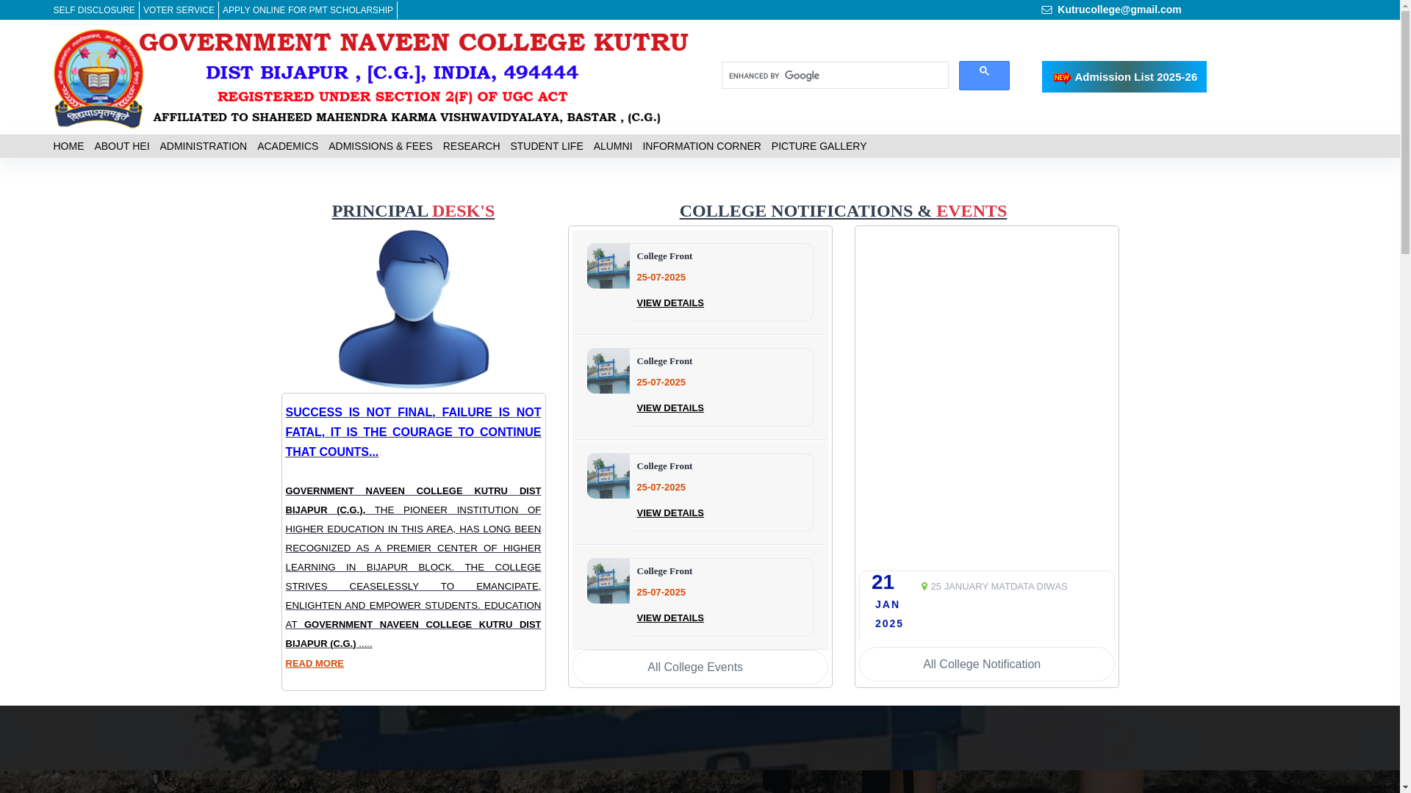Screen dimensions: 1411x793
Task: Open first College Front thumbnail
Action: (x=608, y=266)
